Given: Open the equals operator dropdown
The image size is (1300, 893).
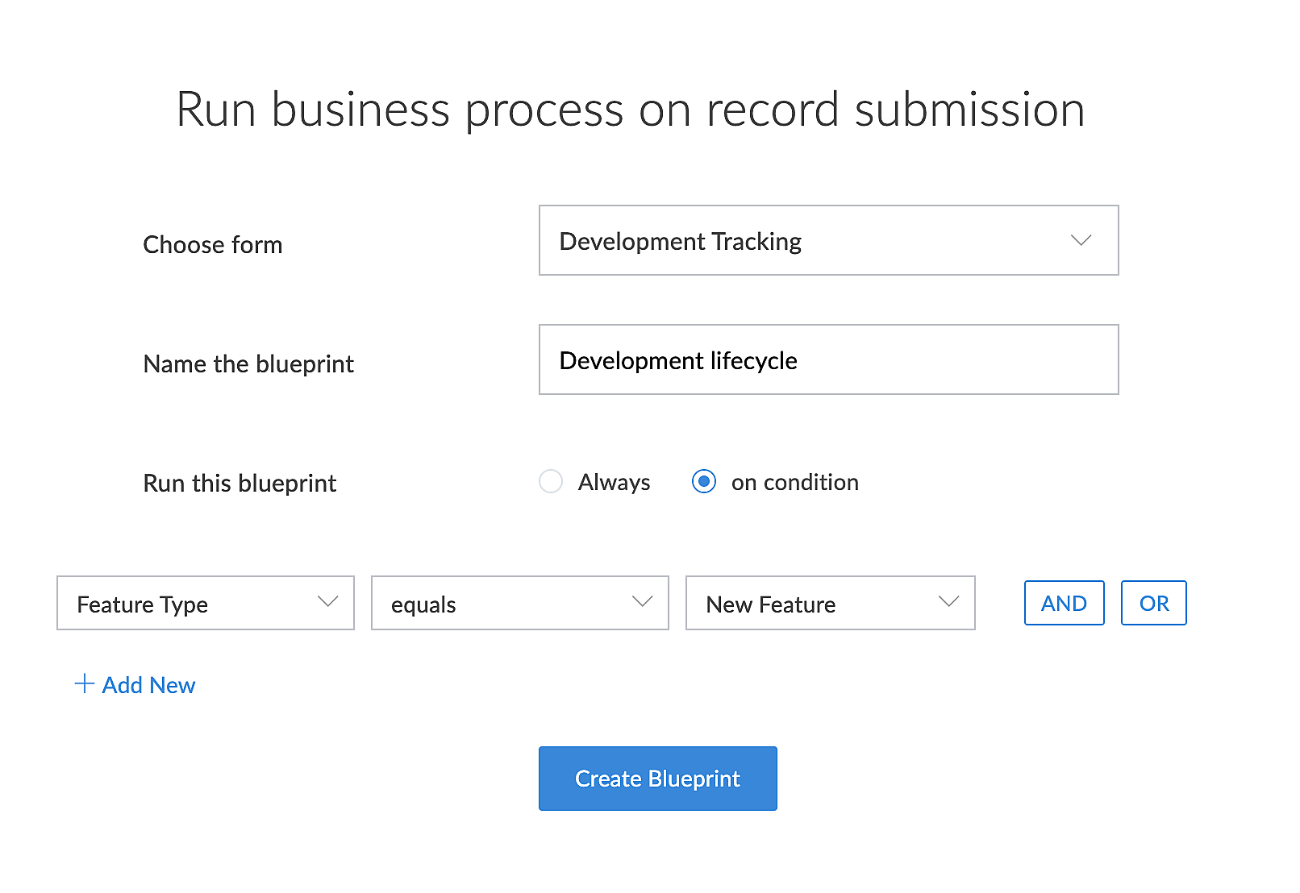Looking at the screenshot, I should (500, 603).
